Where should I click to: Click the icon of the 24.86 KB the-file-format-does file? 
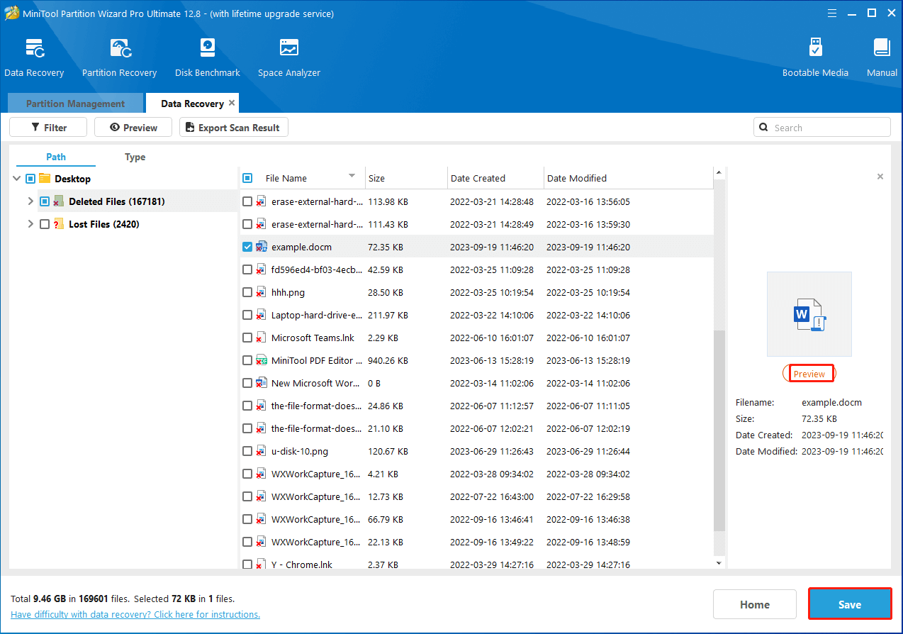pyautogui.click(x=262, y=406)
